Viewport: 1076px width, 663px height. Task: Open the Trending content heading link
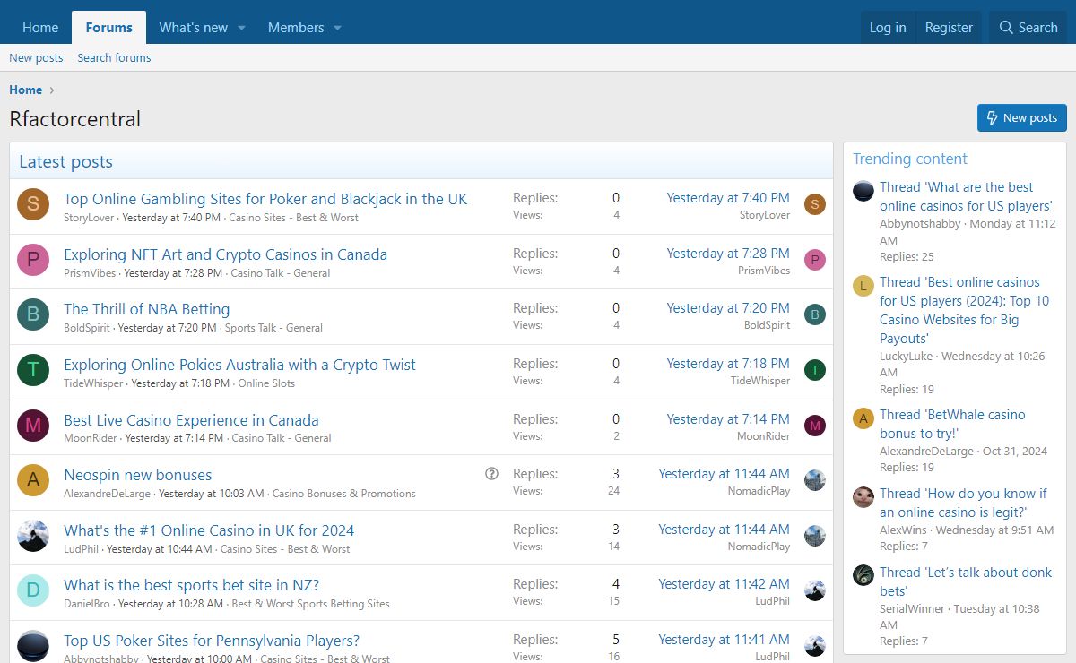pyautogui.click(x=910, y=159)
